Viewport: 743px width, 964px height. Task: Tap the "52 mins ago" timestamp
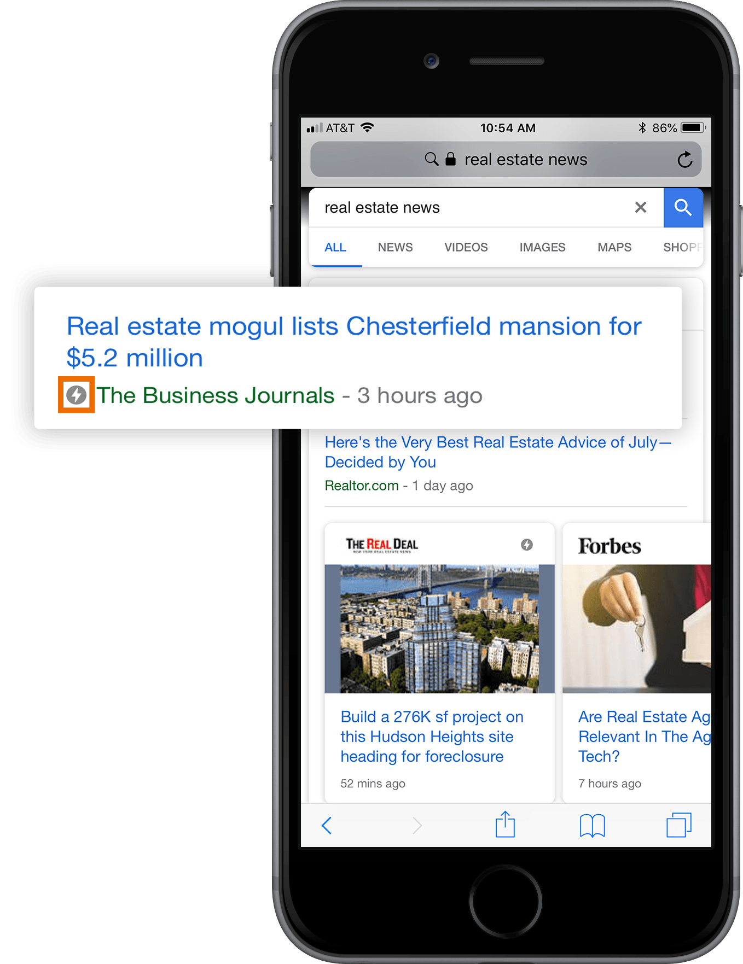(x=373, y=784)
